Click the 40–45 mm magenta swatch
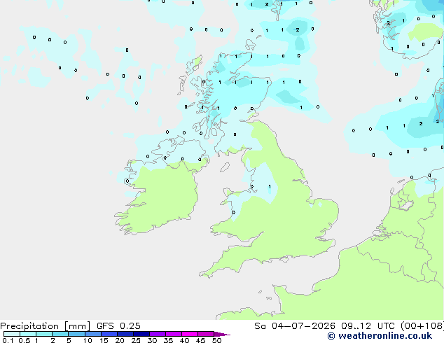444x343 pixels. [x=190, y=334]
